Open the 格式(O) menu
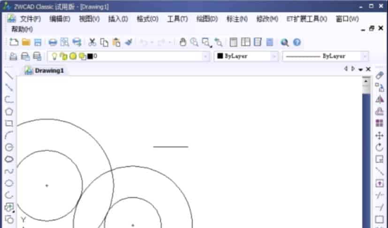 147,19
